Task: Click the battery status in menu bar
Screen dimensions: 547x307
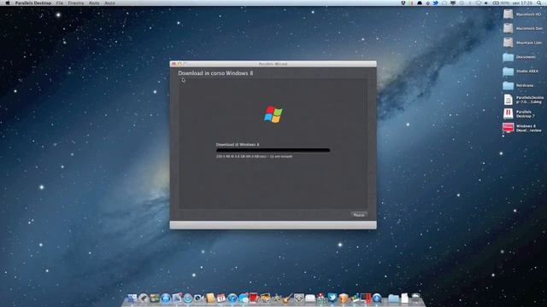Action: (x=501, y=3)
